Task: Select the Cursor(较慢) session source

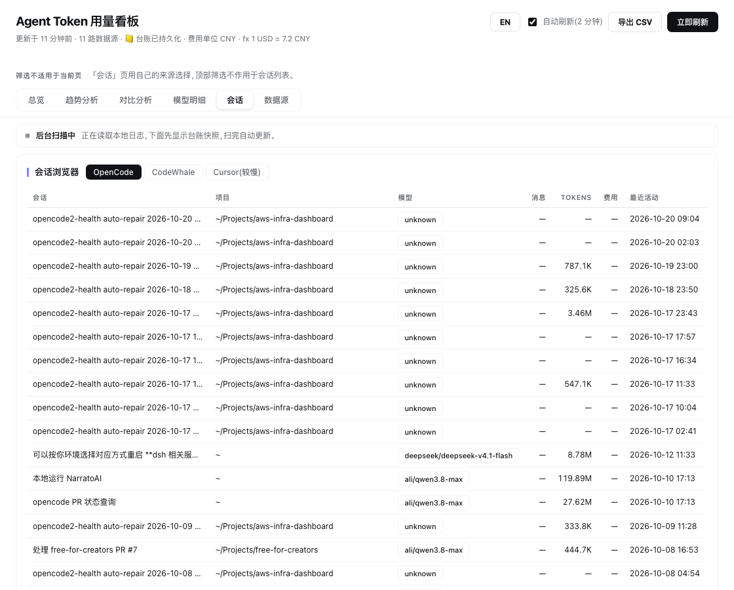Action: point(237,172)
